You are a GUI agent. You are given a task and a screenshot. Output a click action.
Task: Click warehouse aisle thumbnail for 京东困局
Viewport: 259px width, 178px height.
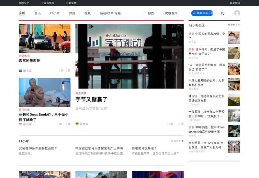pyautogui.click(x=234, y=147)
